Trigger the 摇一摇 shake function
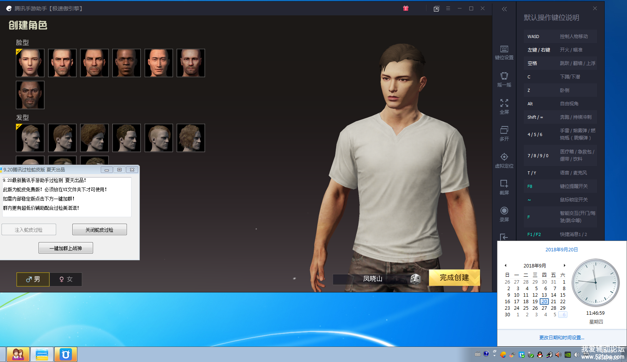The height and width of the screenshot is (362, 627). (504, 80)
